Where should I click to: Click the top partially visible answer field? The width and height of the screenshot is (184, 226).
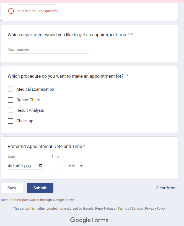click(x=32, y=2)
